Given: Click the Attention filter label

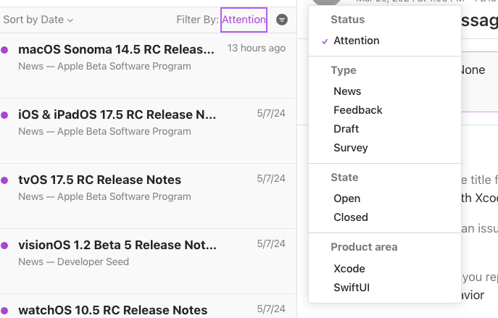Looking at the screenshot, I should click(x=244, y=20).
